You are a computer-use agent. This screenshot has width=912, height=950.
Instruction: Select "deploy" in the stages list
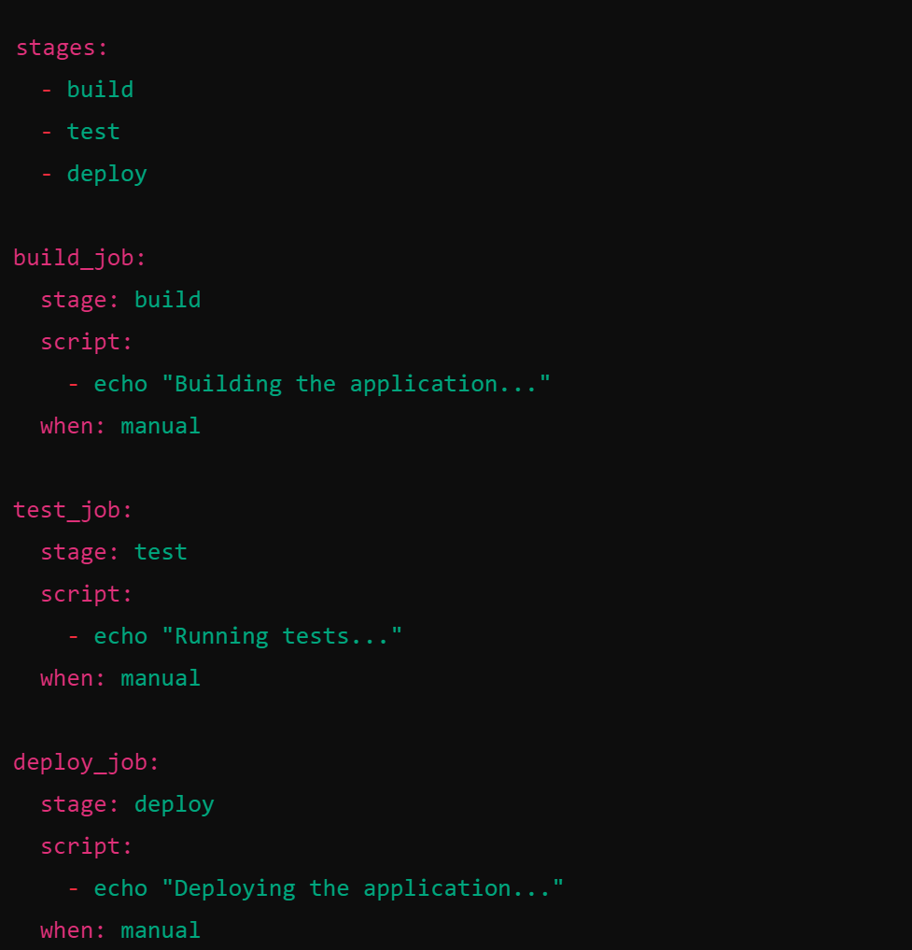coord(106,174)
